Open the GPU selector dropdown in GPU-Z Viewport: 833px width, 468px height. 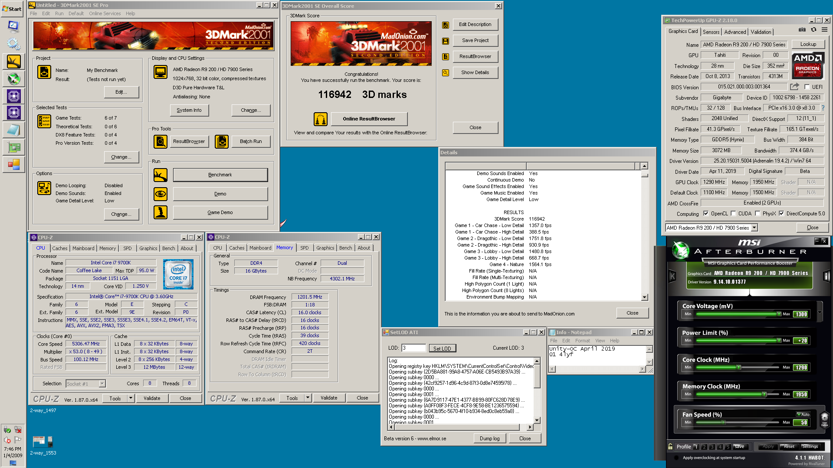[754, 227]
